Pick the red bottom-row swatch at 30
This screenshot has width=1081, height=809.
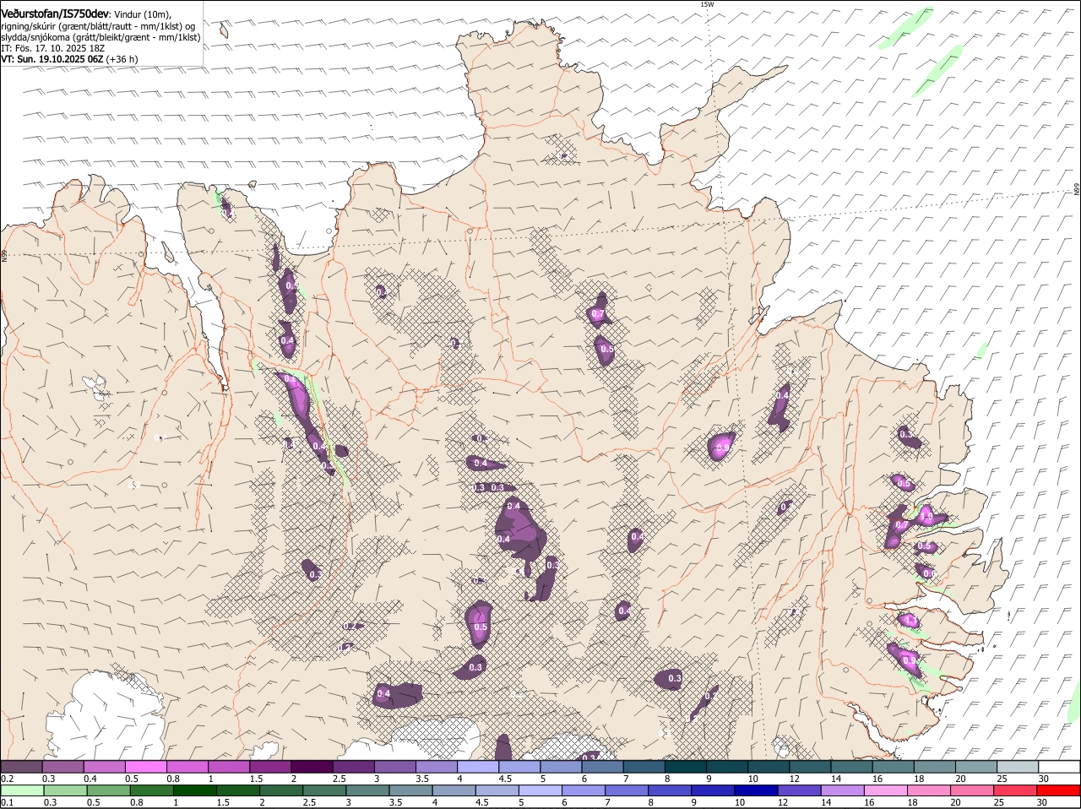click(1060, 790)
